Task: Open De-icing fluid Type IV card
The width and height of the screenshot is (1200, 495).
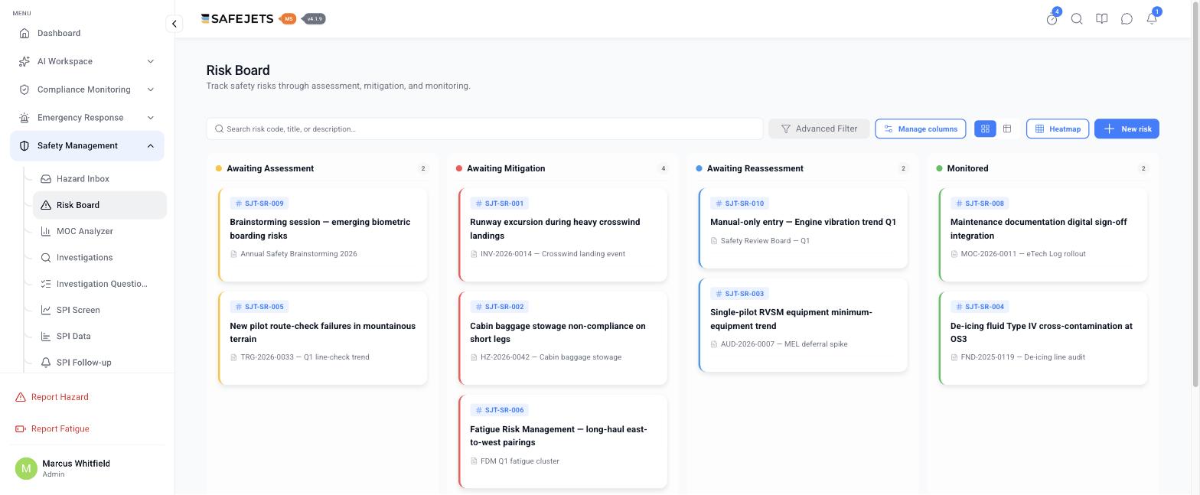Action: click(x=1044, y=338)
